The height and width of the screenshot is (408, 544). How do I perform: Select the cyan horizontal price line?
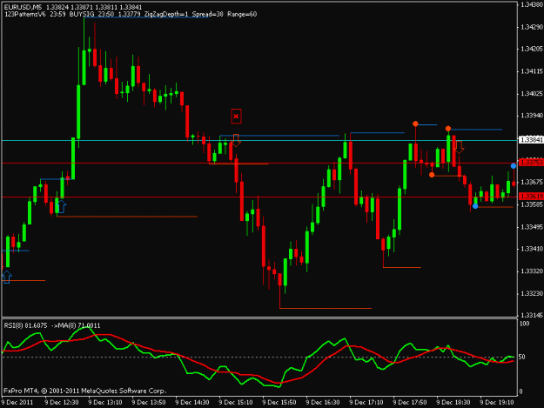(x=259, y=140)
